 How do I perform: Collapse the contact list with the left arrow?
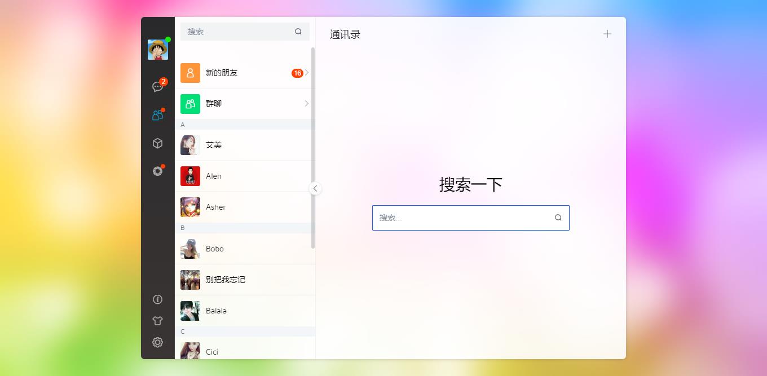tap(315, 188)
